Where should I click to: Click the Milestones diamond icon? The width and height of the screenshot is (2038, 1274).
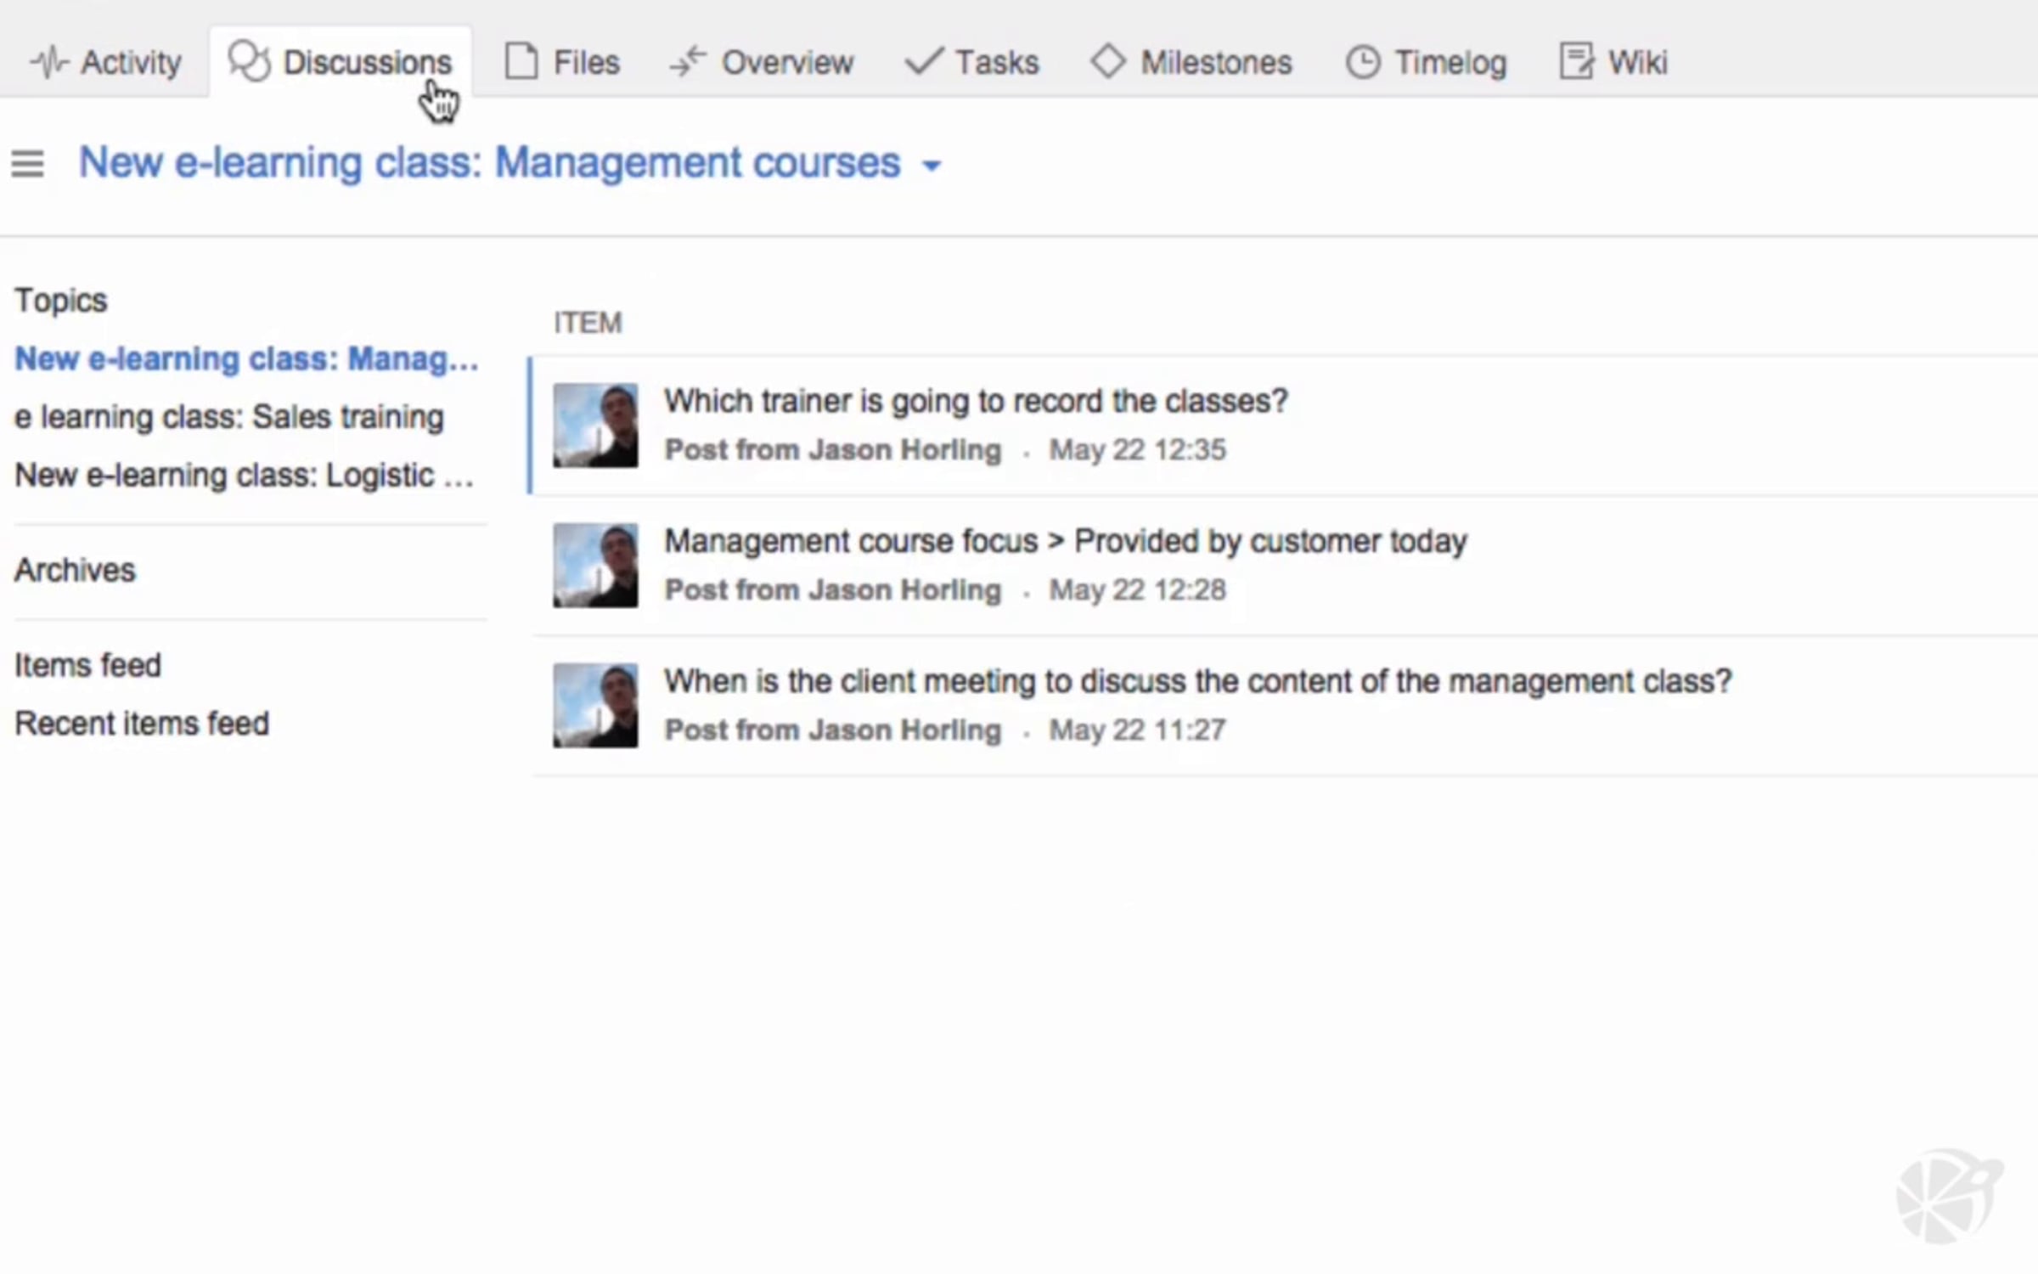tap(1108, 62)
